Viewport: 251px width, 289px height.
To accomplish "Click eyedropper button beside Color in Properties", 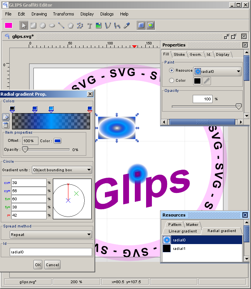I will [207, 81].
